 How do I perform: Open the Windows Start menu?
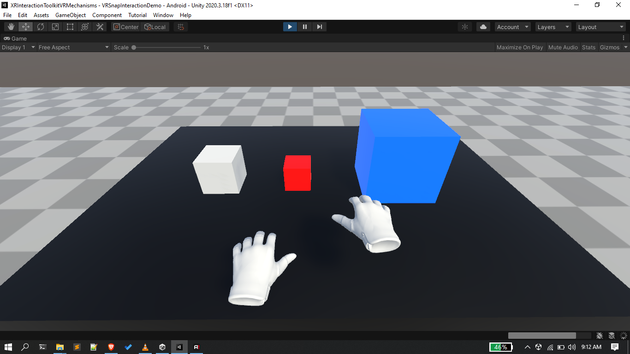point(8,347)
